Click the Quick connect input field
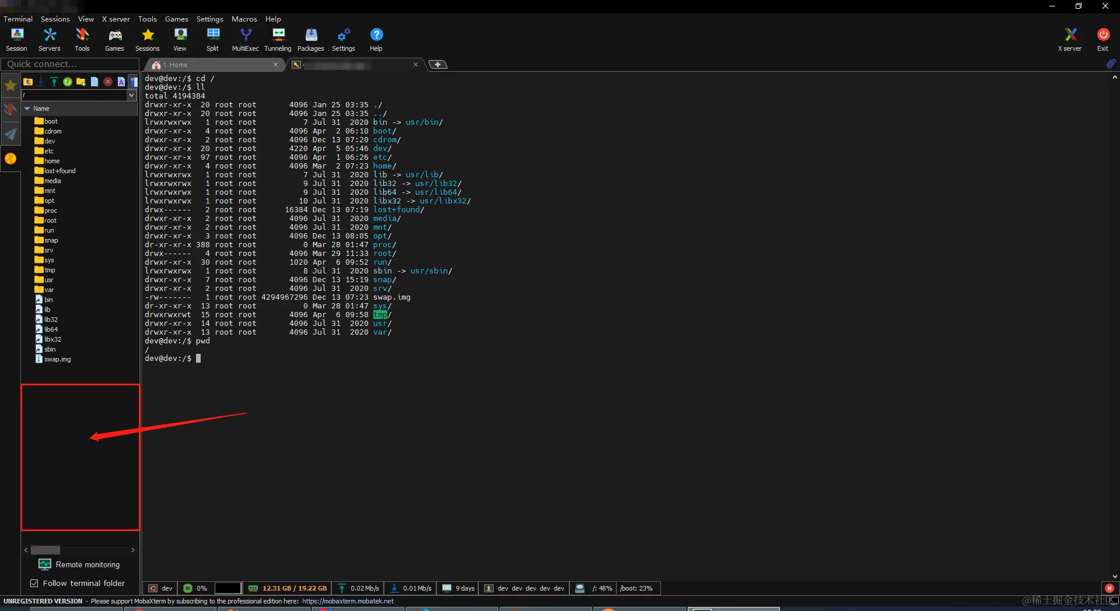This screenshot has height=611, width=1120. [70, 64]
